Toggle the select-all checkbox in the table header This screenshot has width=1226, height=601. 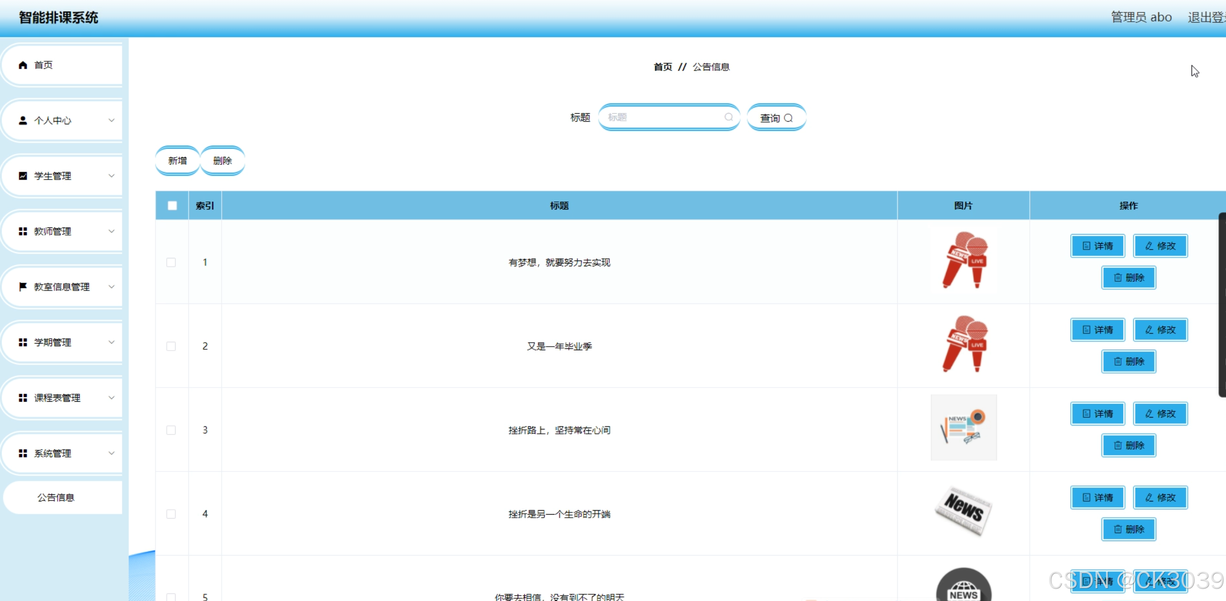pyautogui.click(x=172, y=205)
